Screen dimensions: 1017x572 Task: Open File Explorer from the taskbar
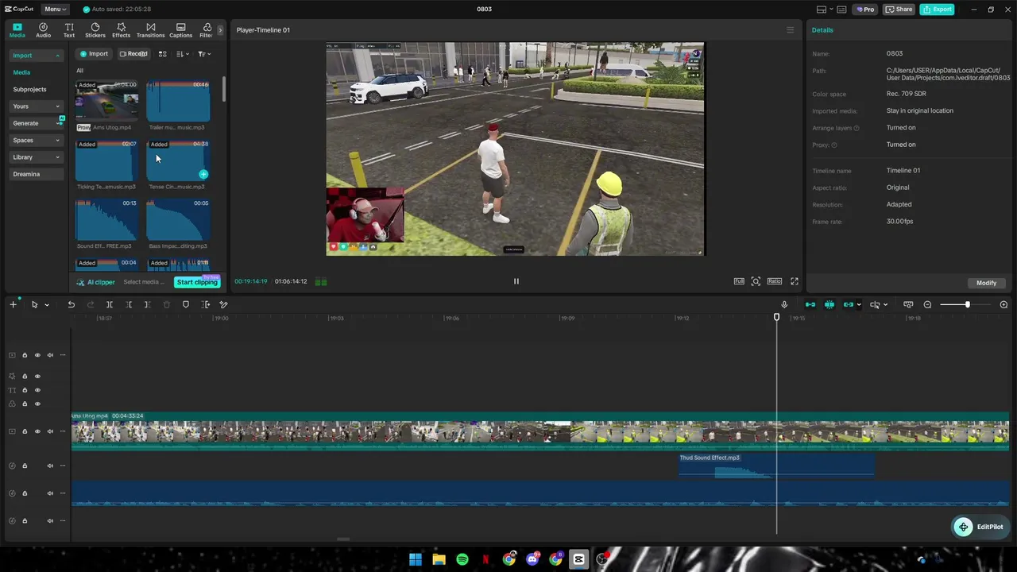pyautogui.click(x=439, y=559)
